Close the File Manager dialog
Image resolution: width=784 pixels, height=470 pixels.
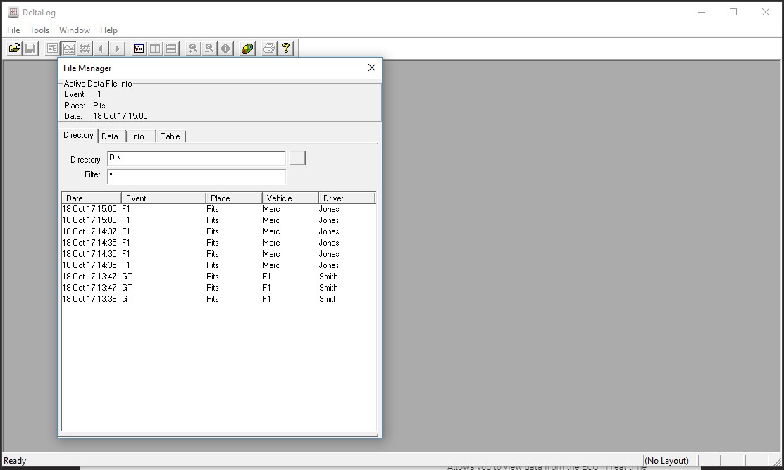tap(372, 68)
